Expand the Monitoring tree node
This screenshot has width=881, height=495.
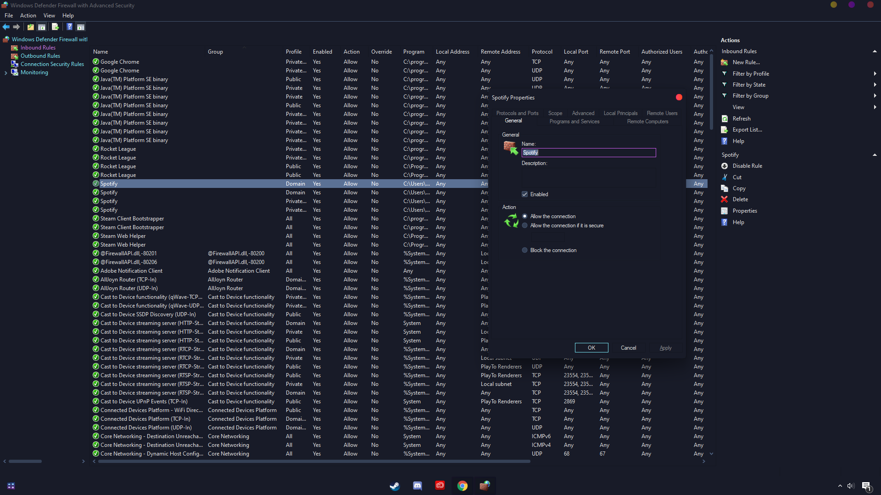pos(6,72)
